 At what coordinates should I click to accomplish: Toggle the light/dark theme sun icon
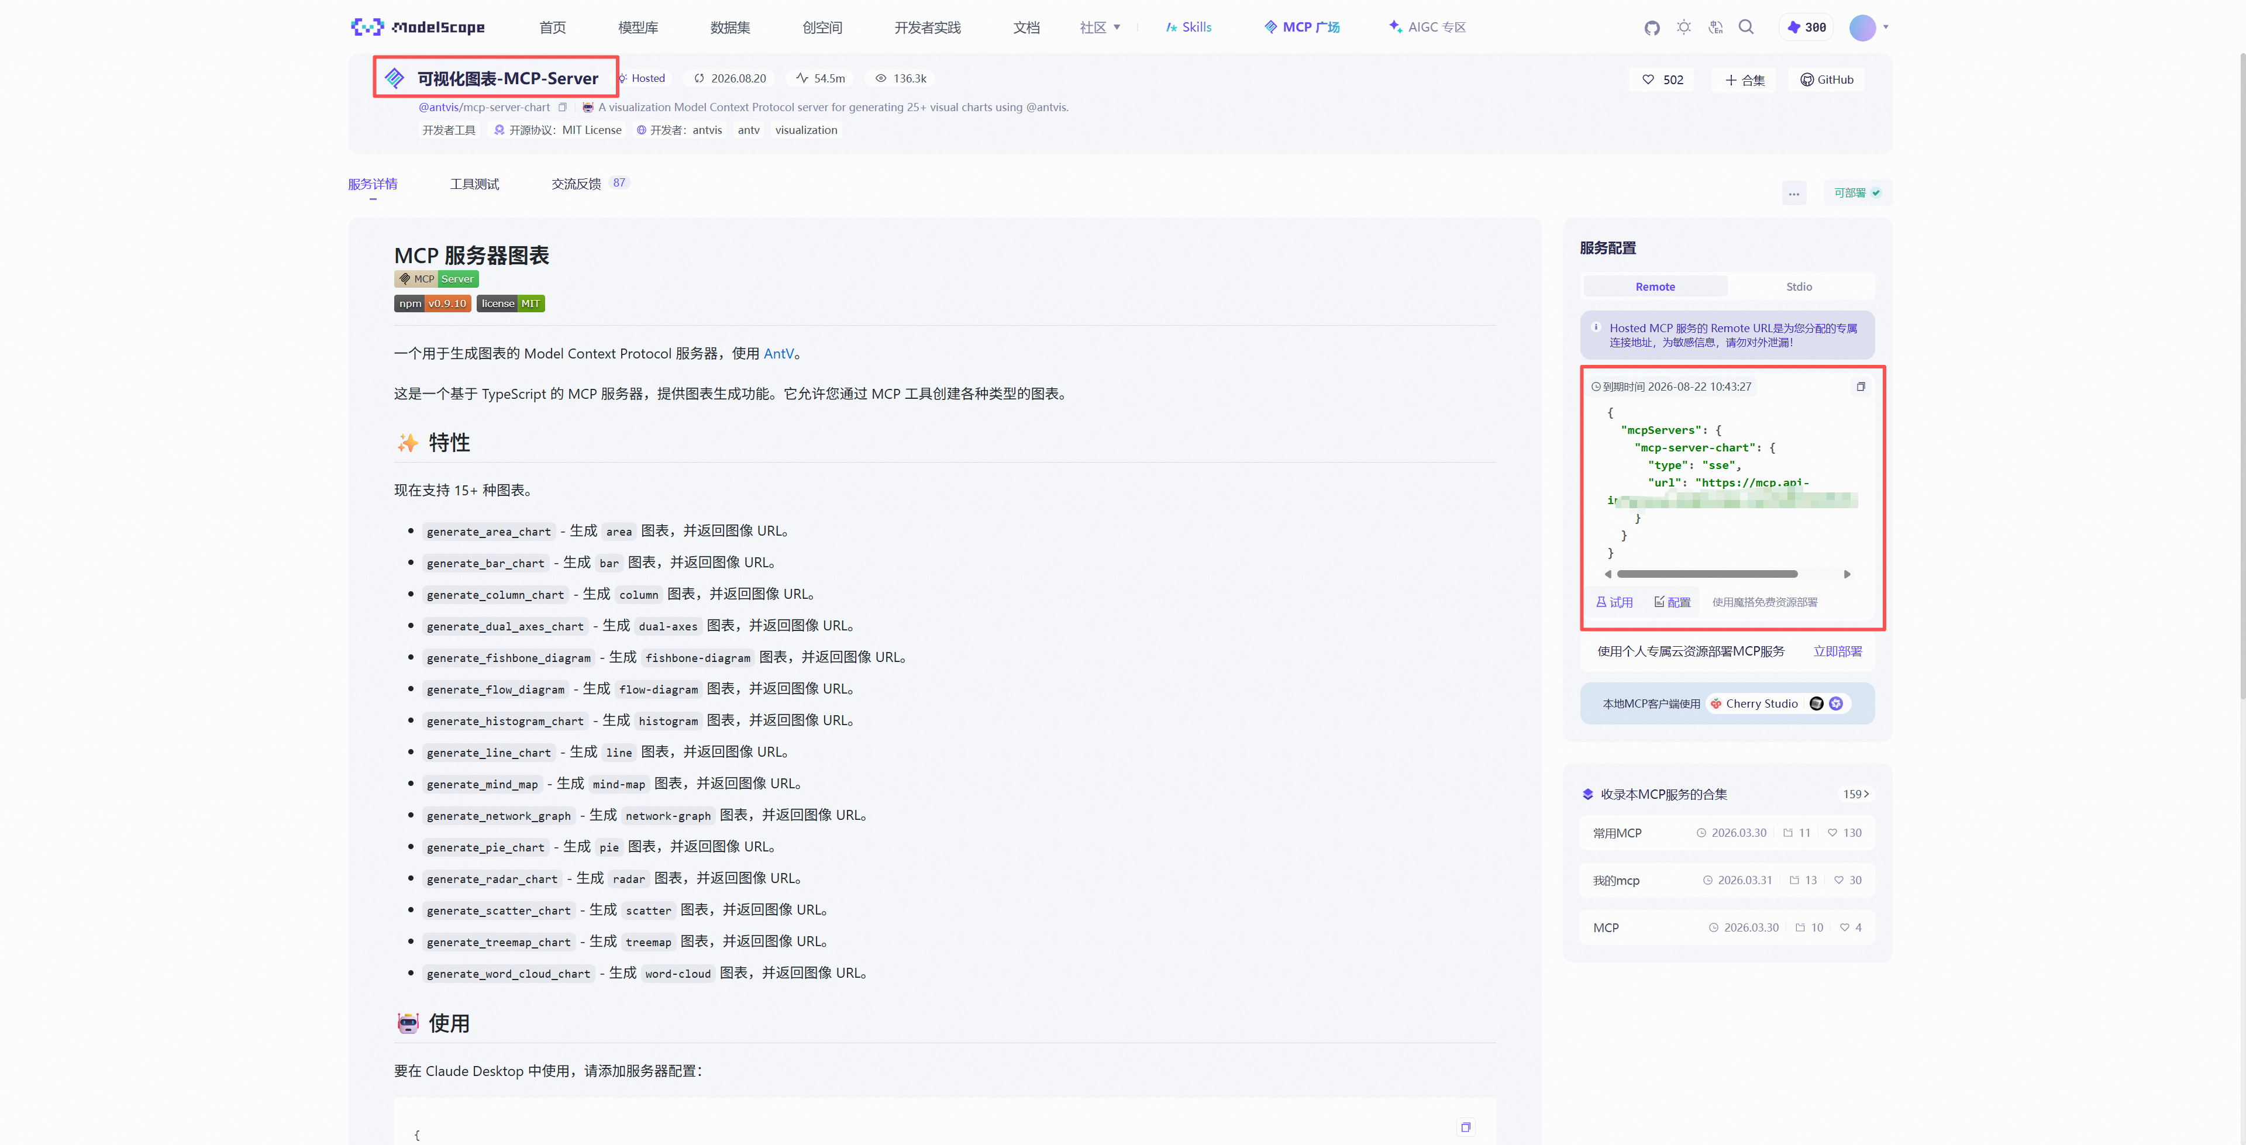pyautogui.click(x=1684, y=27)
